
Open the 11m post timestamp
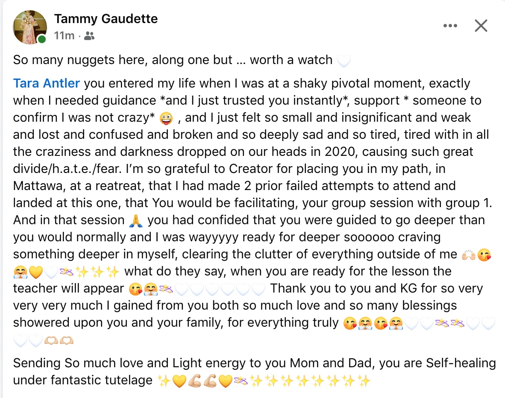(64, 35)
